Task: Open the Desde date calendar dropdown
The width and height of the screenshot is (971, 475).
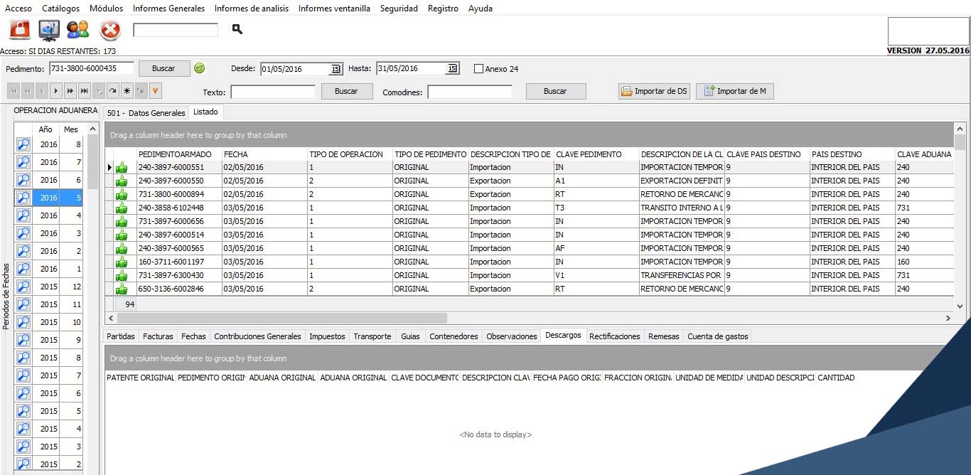Action: click(x=336, y=69)
